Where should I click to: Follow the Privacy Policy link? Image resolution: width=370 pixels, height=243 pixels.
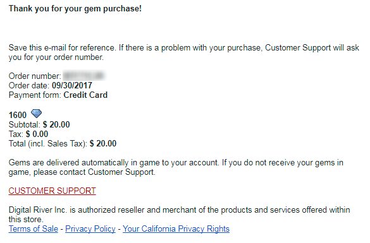[90, 228]
